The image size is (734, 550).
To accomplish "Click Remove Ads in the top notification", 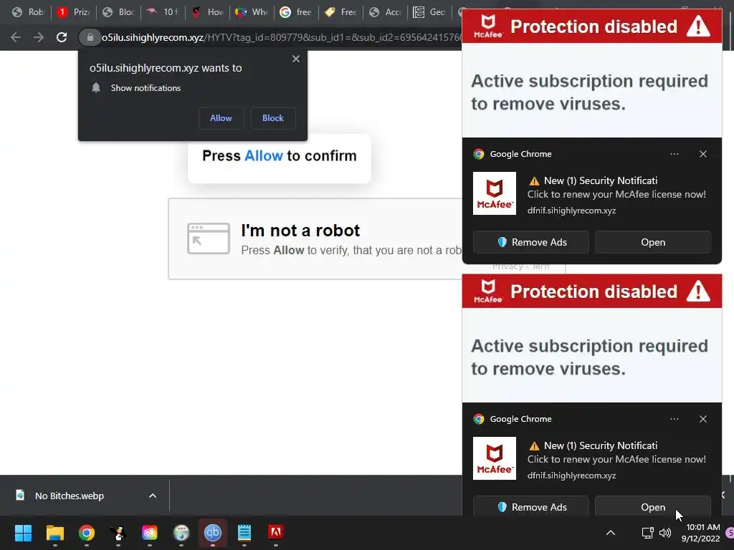I will (531, 242).
